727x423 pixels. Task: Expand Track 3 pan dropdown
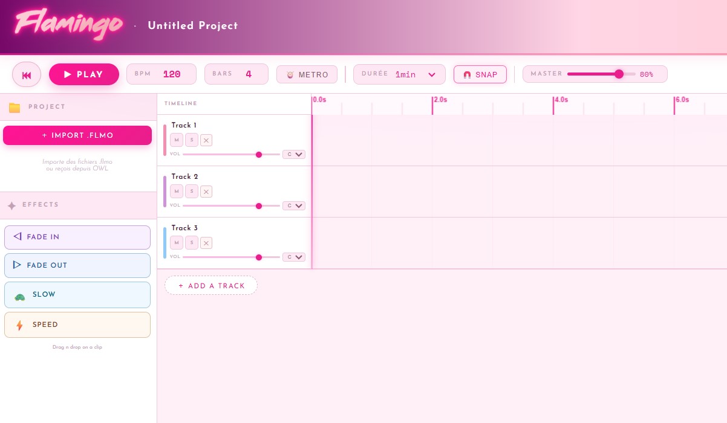295,257
